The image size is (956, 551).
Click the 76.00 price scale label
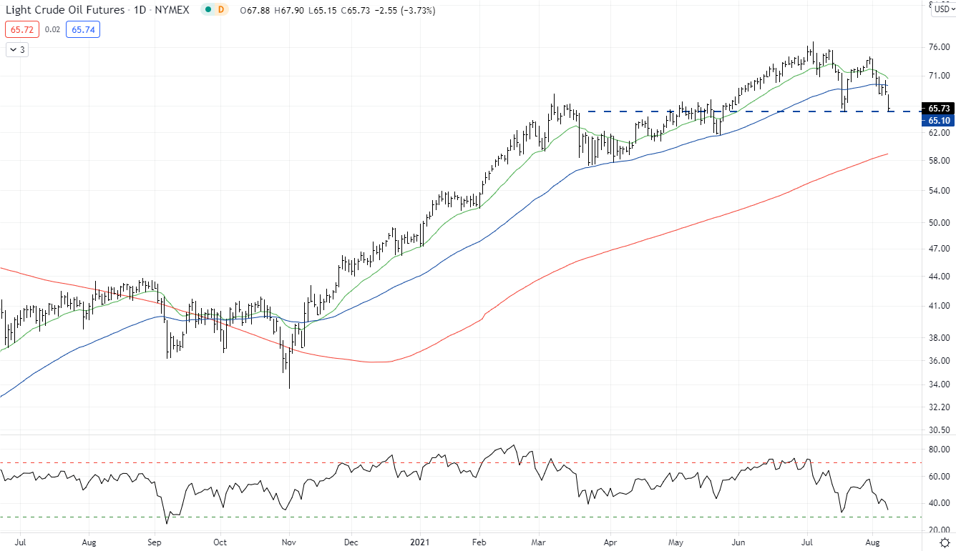[939, 47]
